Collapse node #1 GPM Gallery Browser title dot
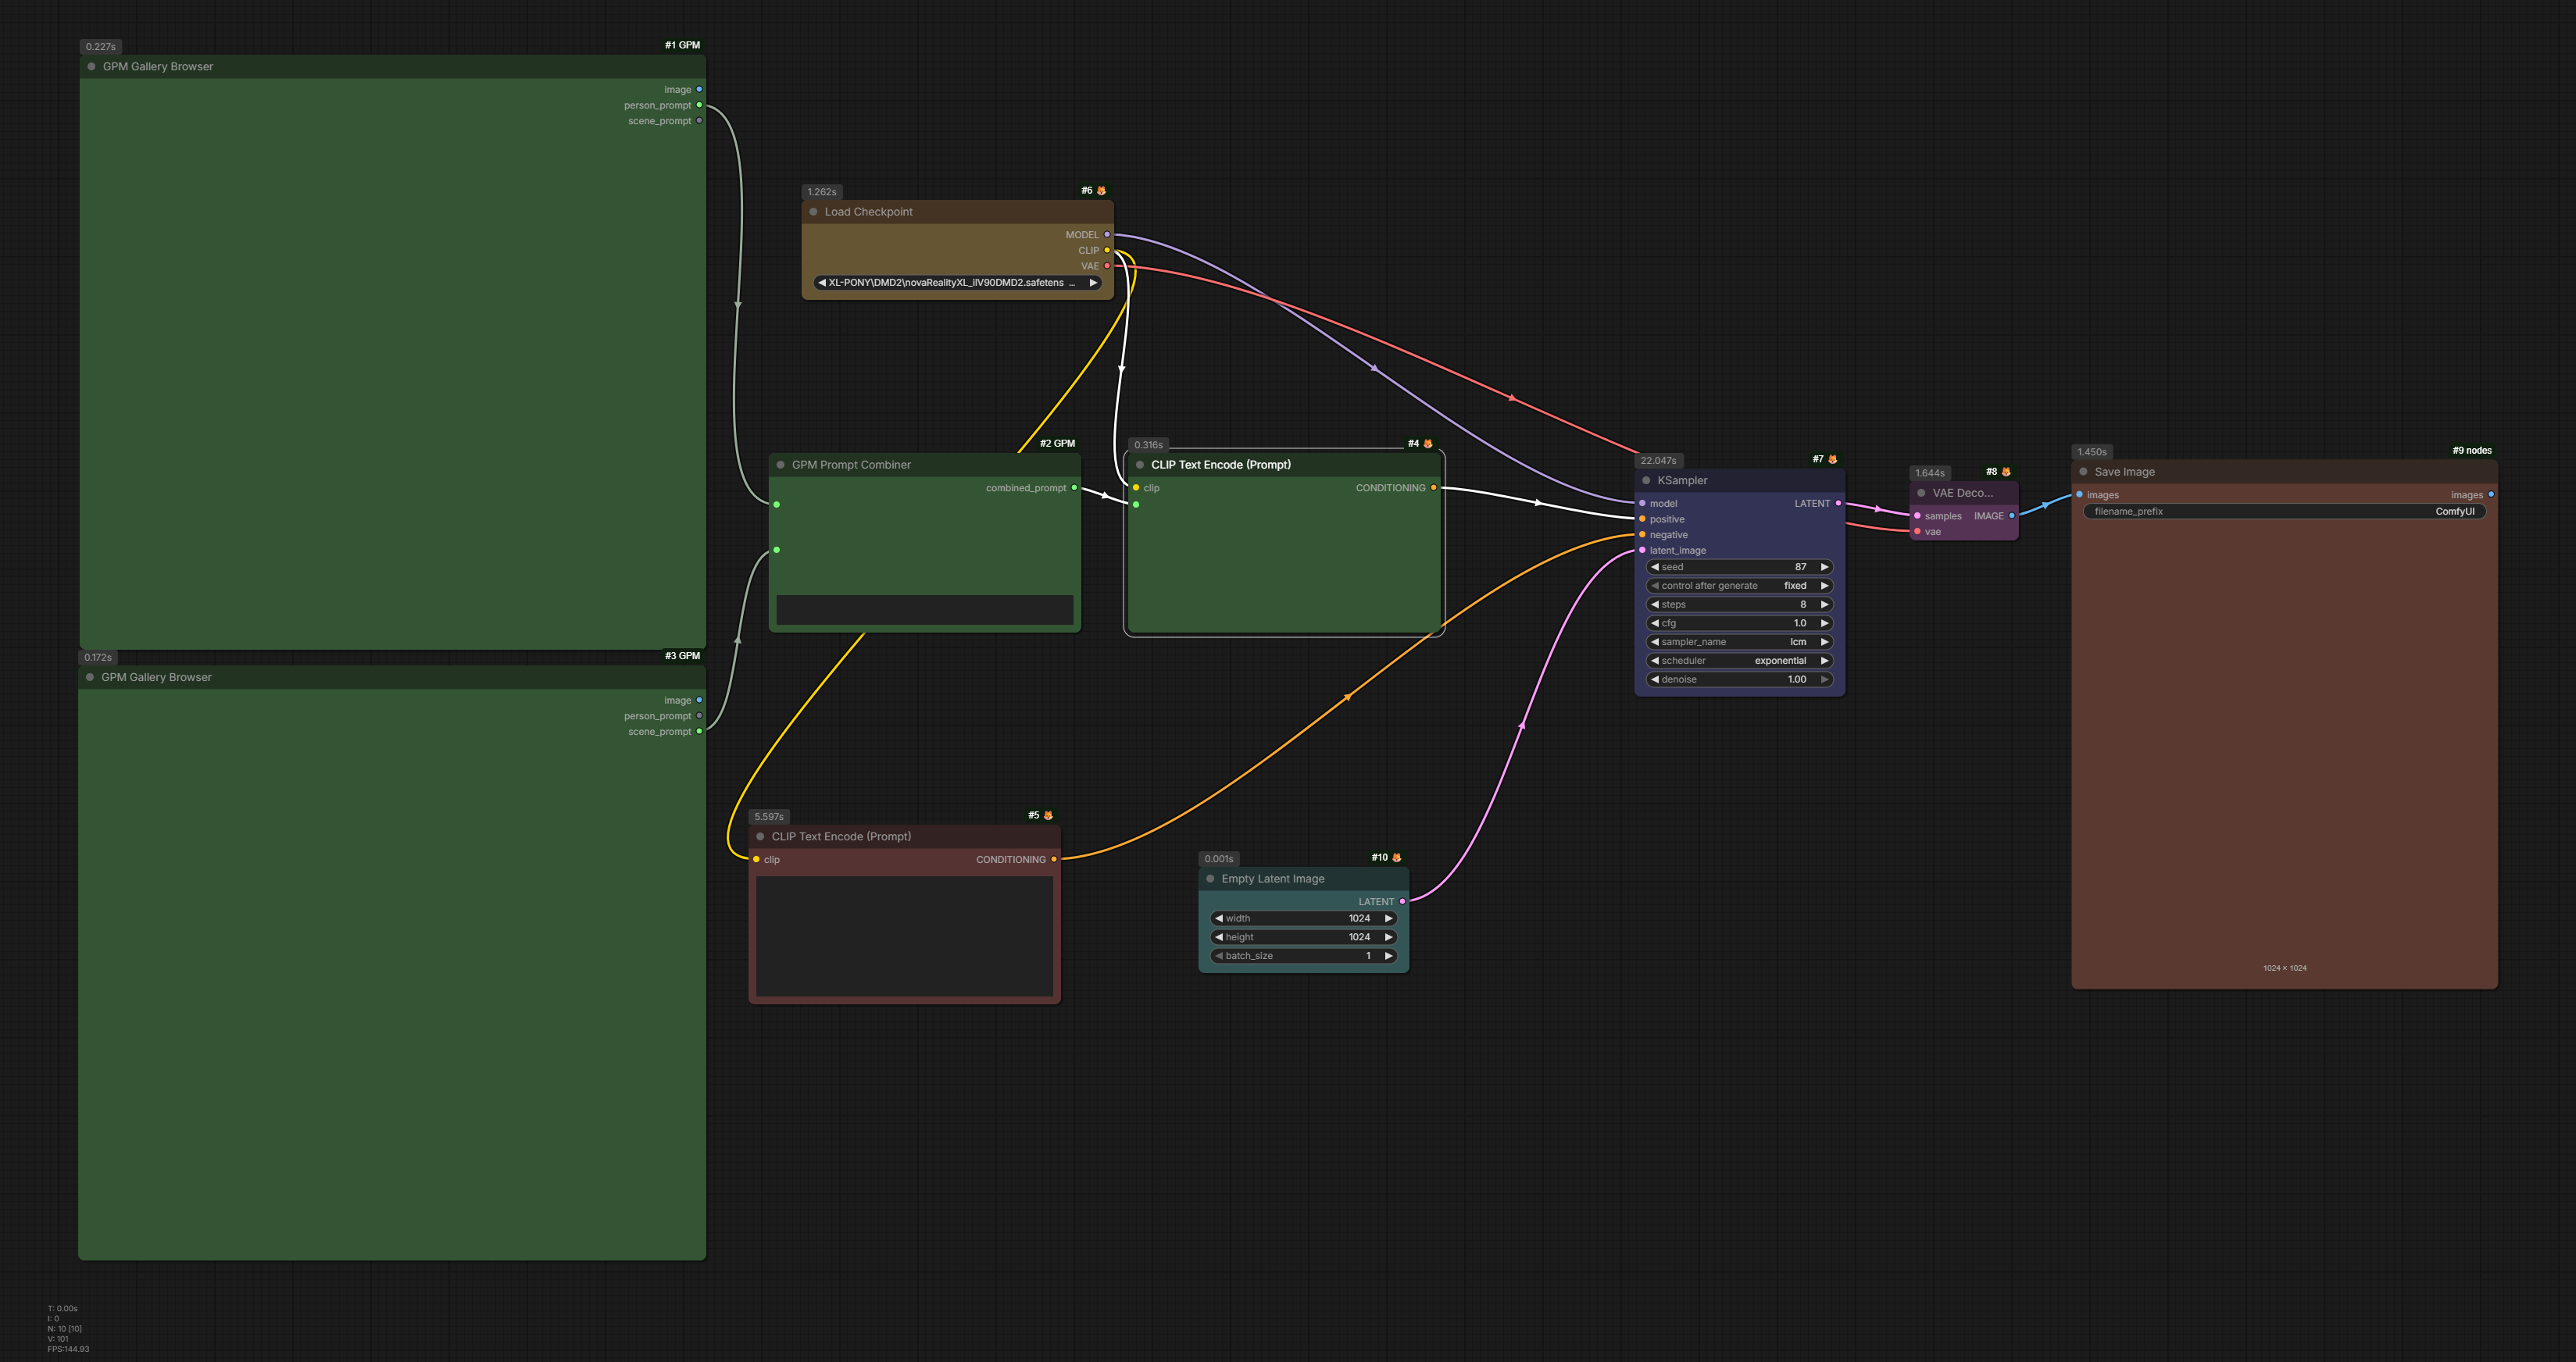 click(91, 67)
